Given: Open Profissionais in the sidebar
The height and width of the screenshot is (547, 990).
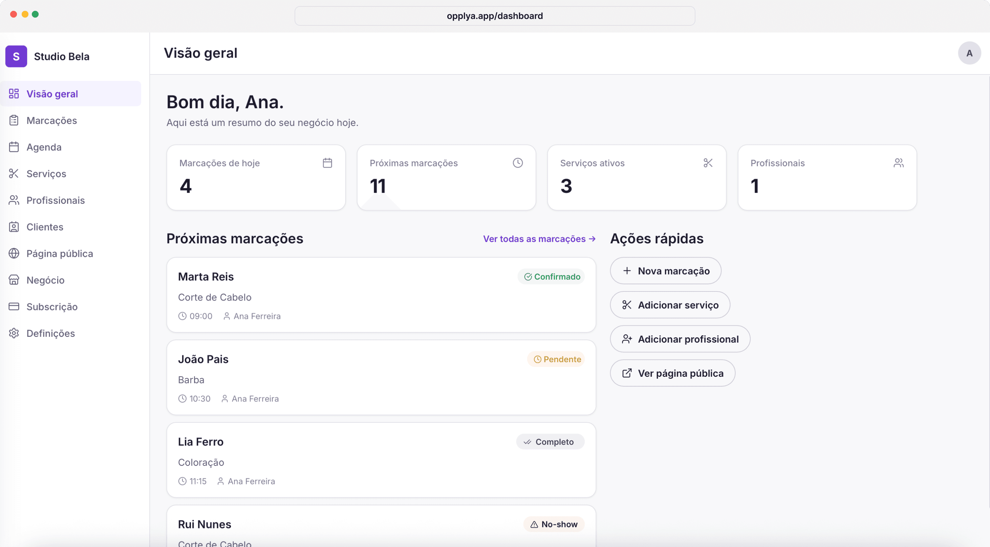Looking at the screenshot, I should [71, 200].
